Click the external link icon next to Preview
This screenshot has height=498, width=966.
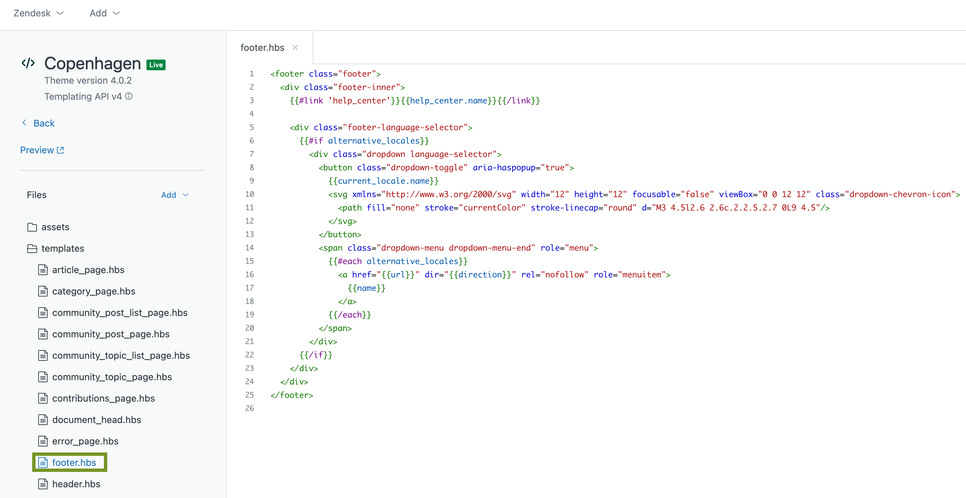click(x=60, y=150)
